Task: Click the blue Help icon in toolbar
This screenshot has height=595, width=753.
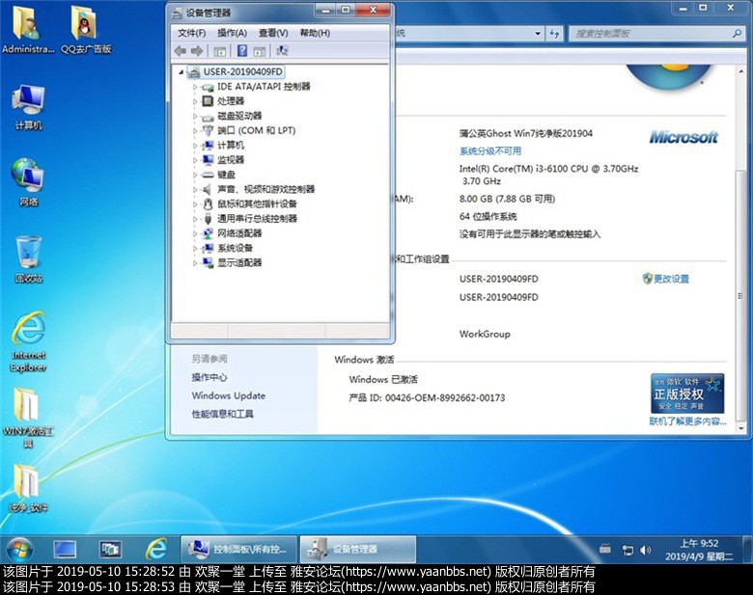Action: pyautogui.click(x=242, y=50)
